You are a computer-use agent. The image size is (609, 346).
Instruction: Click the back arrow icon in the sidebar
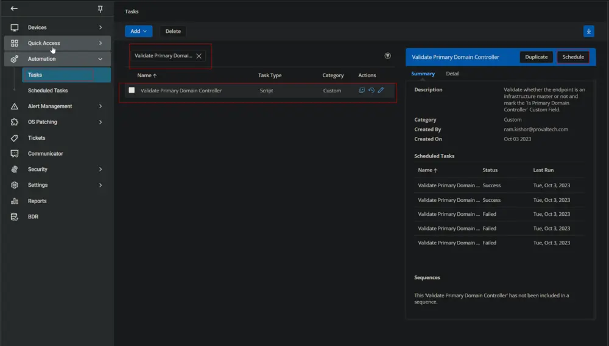[x=14, y=8]
